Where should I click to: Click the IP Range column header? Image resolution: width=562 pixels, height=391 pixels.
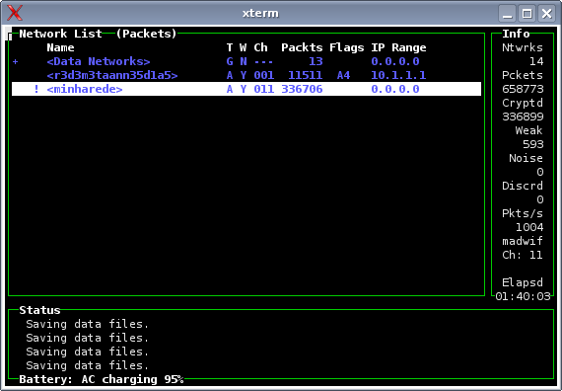pos(398,47)
